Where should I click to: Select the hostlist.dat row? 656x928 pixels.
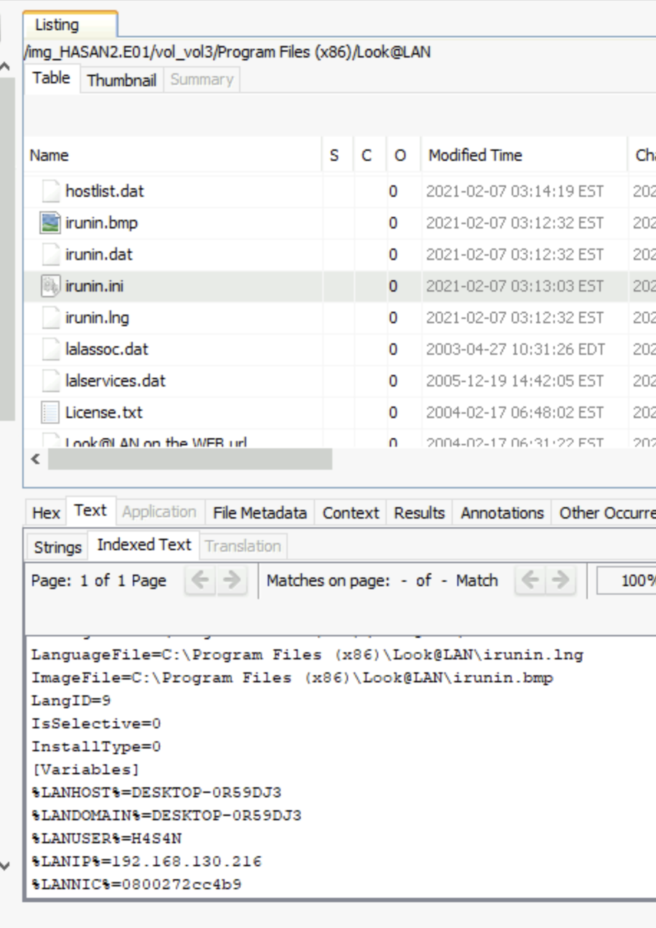339,191
